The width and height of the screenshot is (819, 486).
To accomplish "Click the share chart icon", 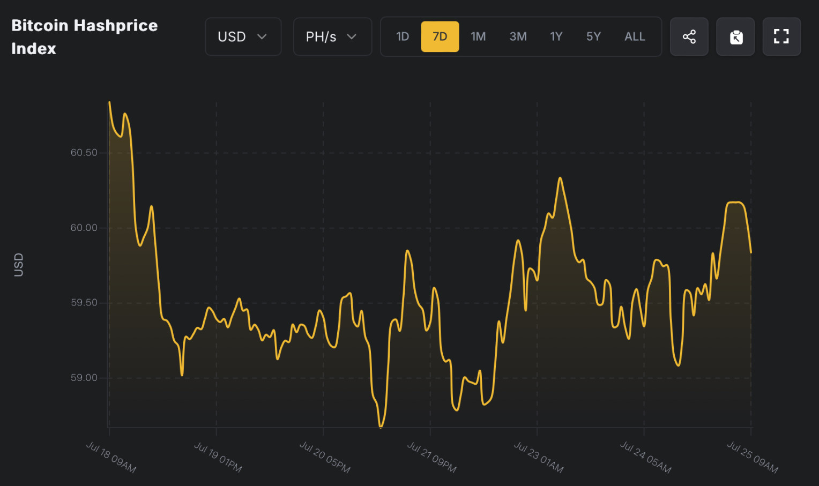I will coord(689,36).
